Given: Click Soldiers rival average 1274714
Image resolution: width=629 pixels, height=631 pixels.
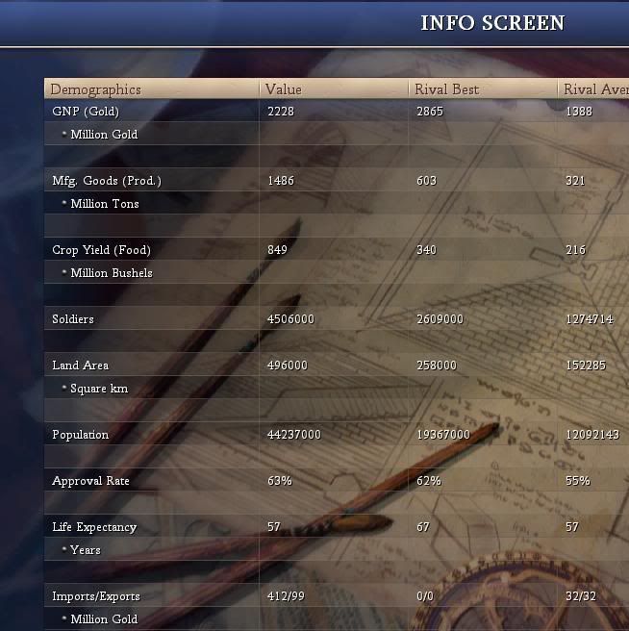Looking at the screenshot, I should [590, 319].
